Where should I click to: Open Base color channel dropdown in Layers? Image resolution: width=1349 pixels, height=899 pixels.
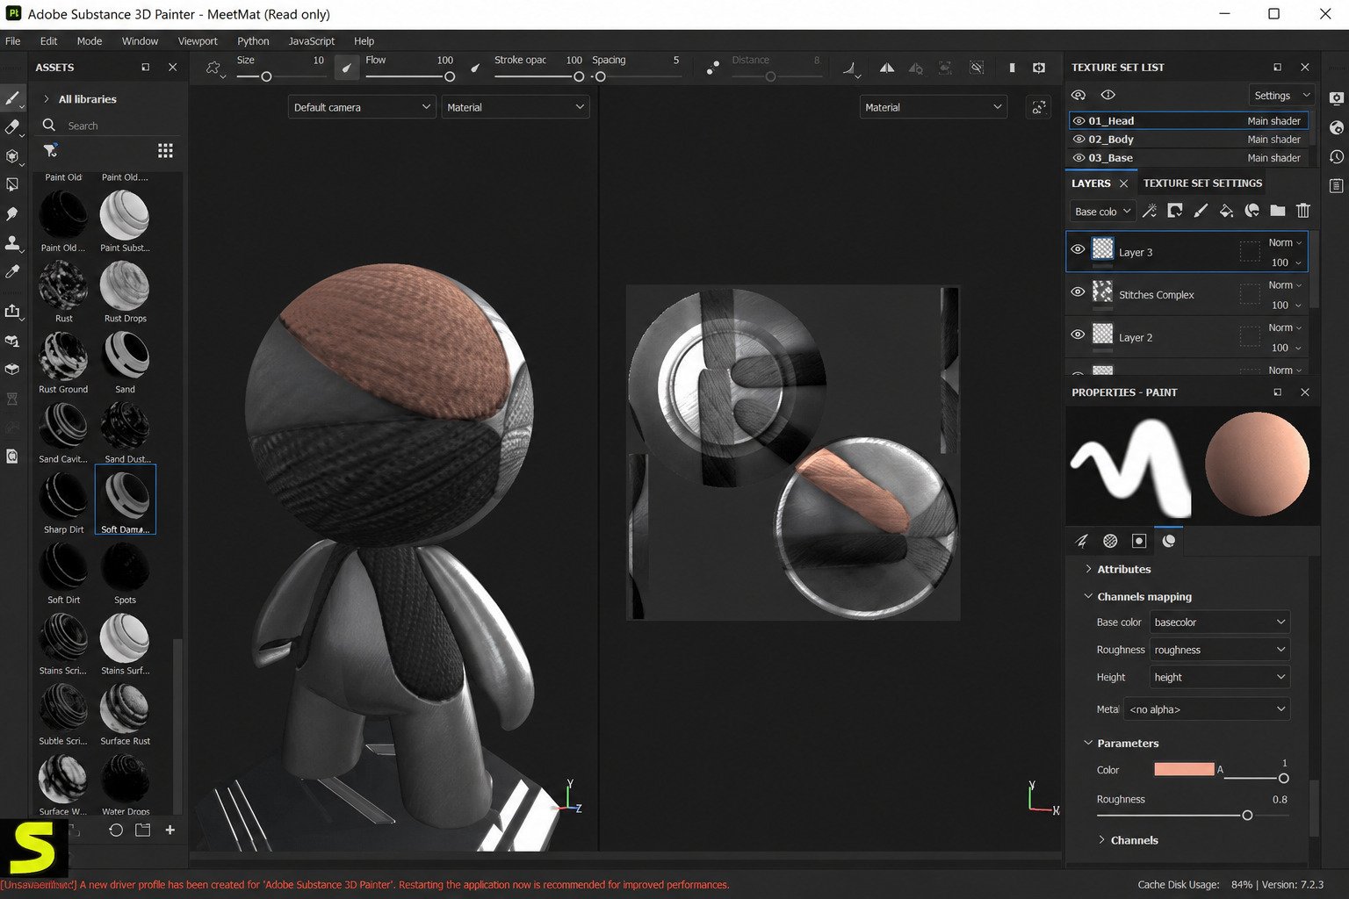coord(1102,212)
